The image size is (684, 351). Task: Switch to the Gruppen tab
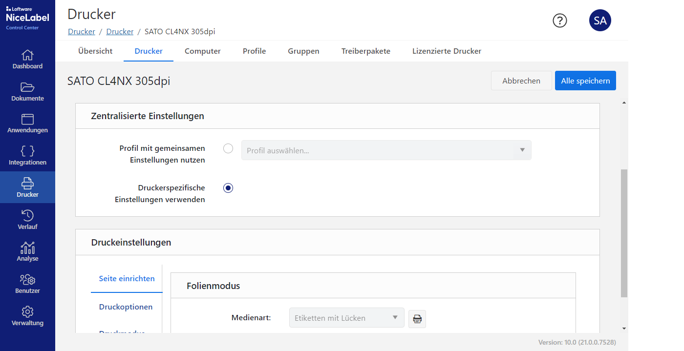303,51
